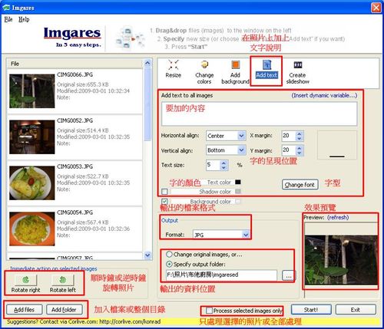The height and width of the screenshot is (329, 384).
Task: Close the Imgares window
Action: point(376,8)
